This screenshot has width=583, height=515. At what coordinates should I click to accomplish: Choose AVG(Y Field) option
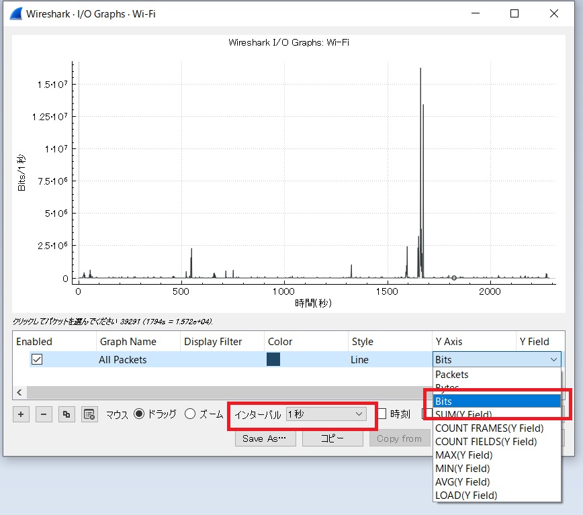497,481
